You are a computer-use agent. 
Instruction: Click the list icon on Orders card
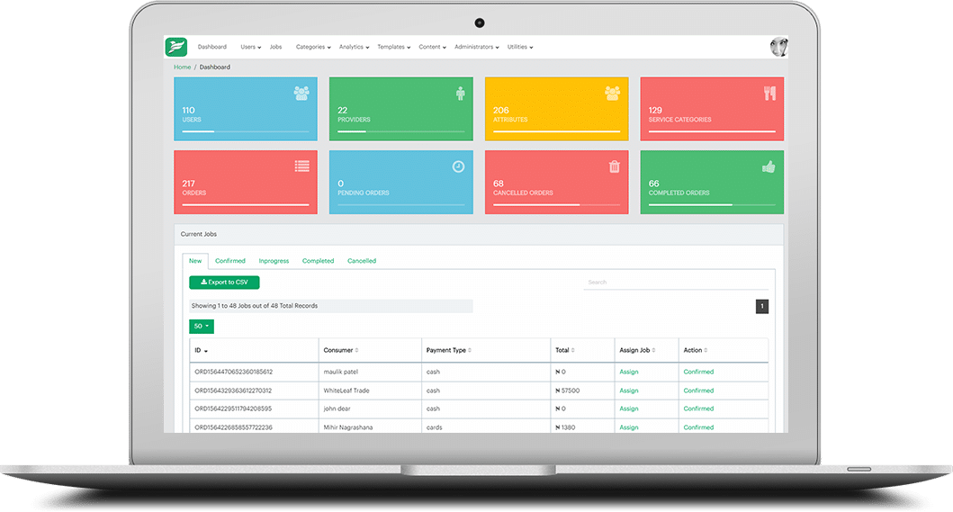tap(302, 166)
